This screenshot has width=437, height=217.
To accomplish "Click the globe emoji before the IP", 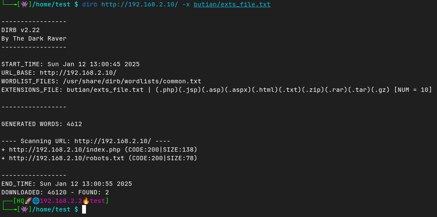I will (x=36, y=201).
